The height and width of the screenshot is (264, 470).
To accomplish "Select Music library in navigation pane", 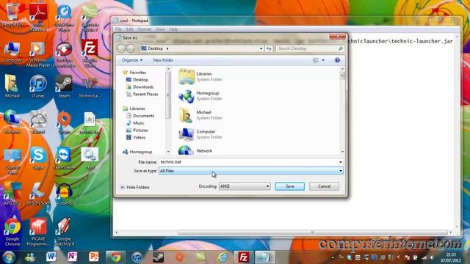I will coord(139,123).
